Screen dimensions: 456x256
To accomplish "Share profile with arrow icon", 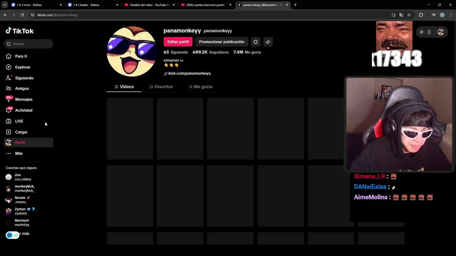I will pos(268,42).
